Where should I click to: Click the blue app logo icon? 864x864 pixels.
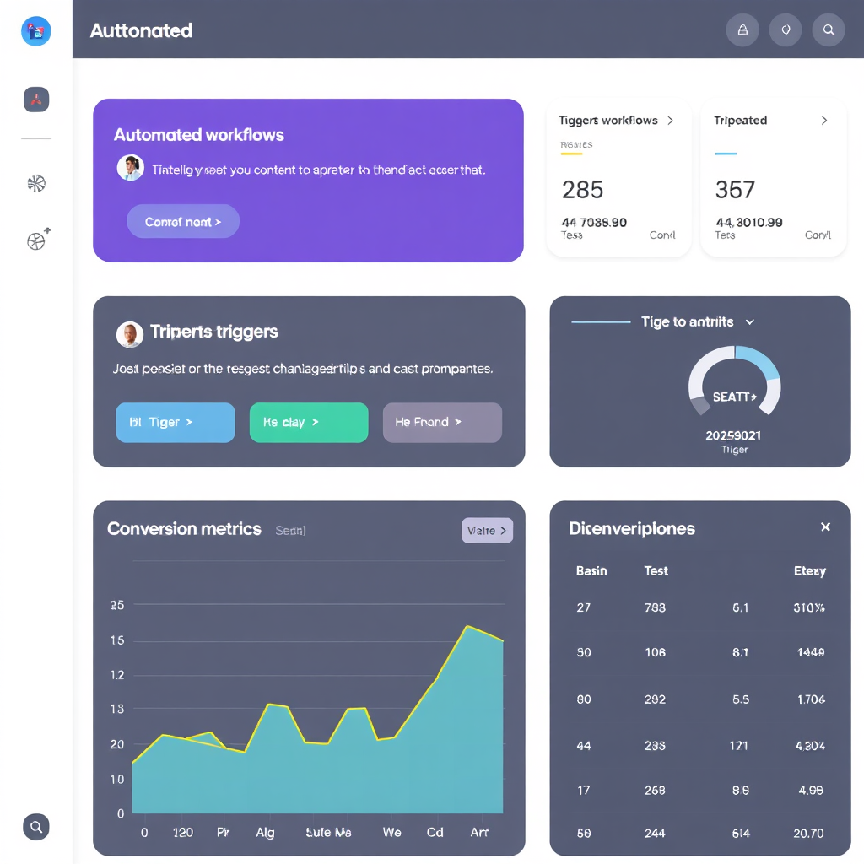click(35, 31)
